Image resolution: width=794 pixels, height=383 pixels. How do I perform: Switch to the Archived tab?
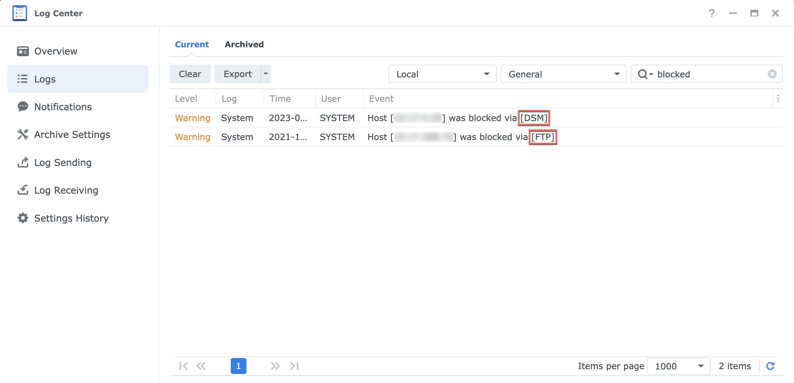pos(244,44)
